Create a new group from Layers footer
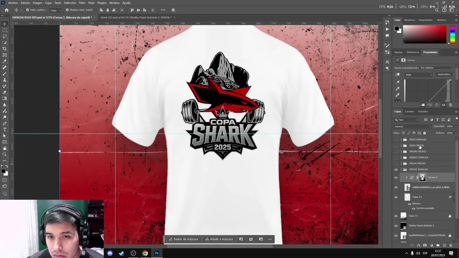459x258 pixels. coord(438,245)
